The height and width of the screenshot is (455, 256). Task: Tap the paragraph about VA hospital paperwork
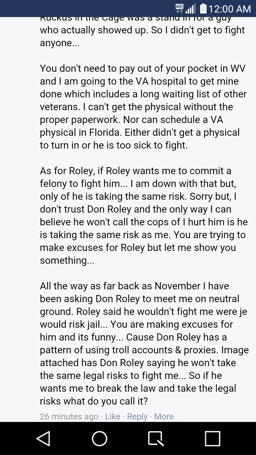(142, 107)
